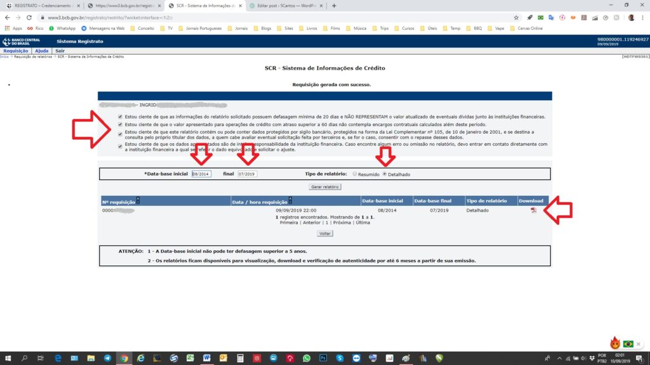The height and width of the screenshot is (365, 650).
Task: Open the Google Translate extension icon
Action: coord(552,18)
